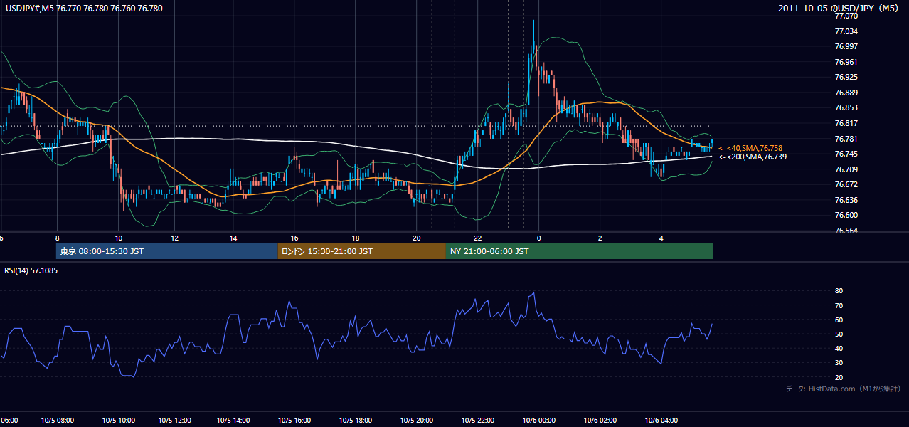Click price axis value 76.745
This screenshot has width=909, height=427.
tap(846, 154)
